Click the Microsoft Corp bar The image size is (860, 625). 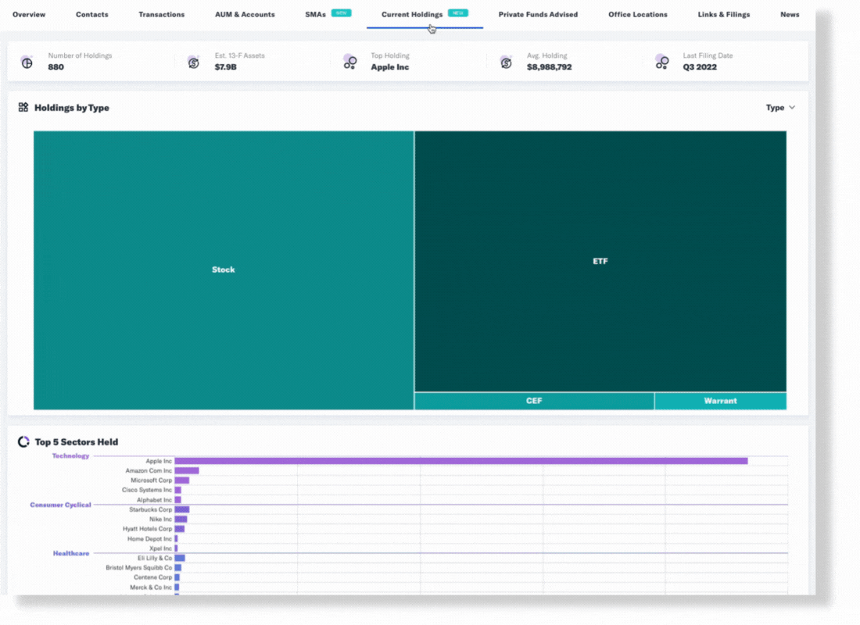(x=181, y=480)
